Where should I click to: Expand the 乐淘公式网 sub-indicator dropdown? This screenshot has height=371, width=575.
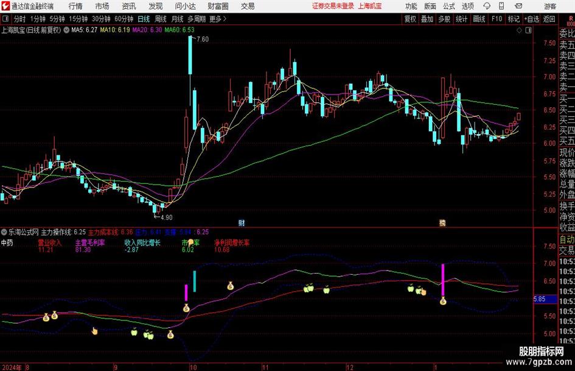pos(4,232)
